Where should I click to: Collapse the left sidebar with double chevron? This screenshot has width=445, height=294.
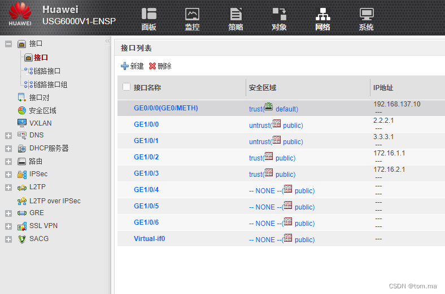pyautogui.click(x=107, y=41)
